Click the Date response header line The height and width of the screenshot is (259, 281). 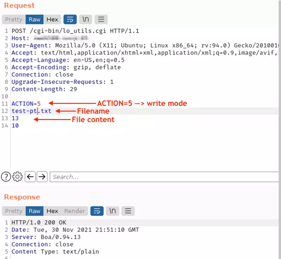75,230
